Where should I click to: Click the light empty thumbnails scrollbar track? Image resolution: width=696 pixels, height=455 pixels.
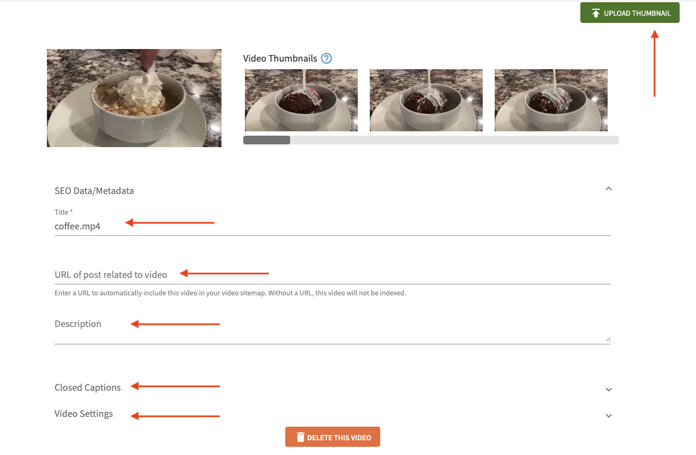pos(454,140)
